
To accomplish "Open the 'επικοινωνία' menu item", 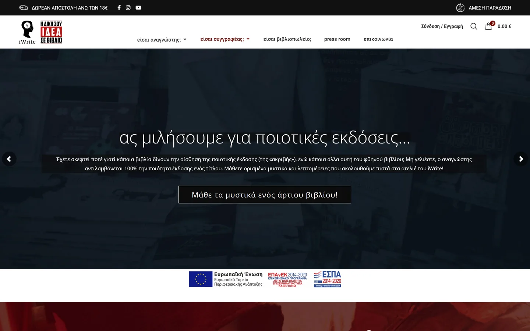I will 378,39.
